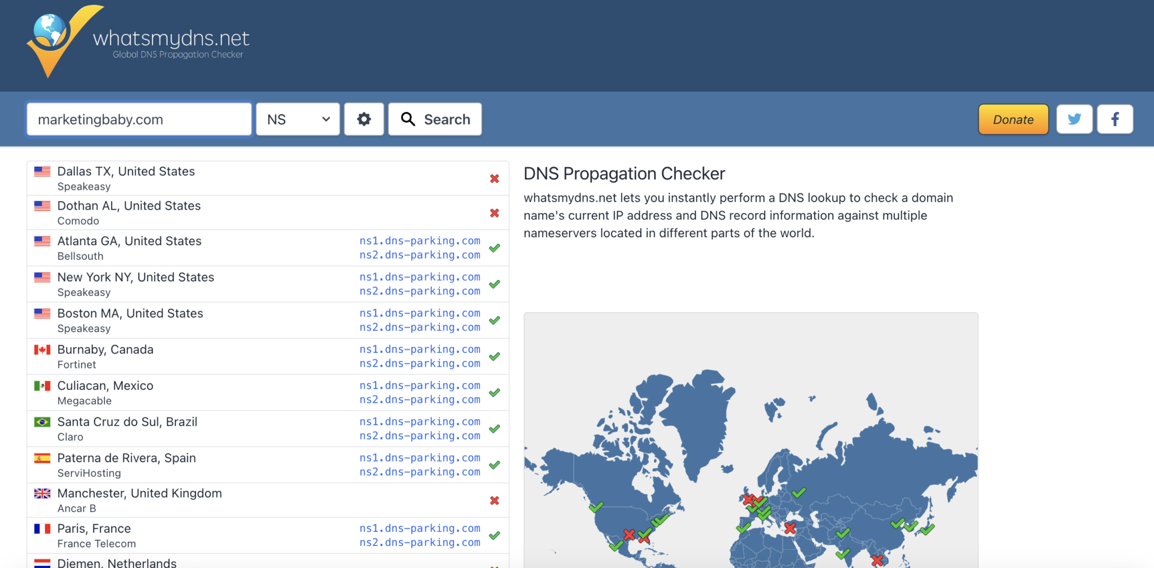Share results on Facebook
Screen dimensions: 1154x568
pos(1115,119)
